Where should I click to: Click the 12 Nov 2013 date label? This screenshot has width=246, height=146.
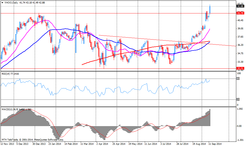pyautogui.click(x=7, y=144)
